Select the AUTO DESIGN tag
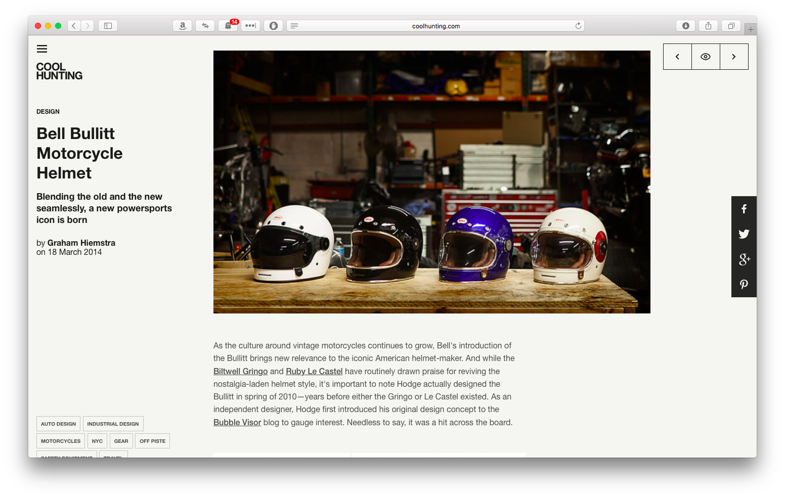The image size is (785, 498). click(x=59, y=424)
